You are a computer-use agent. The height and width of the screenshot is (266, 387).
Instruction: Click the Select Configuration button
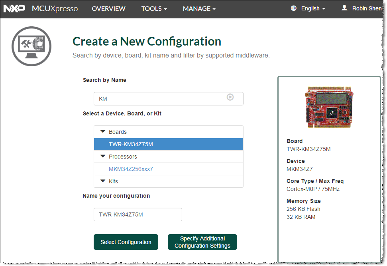126,242
